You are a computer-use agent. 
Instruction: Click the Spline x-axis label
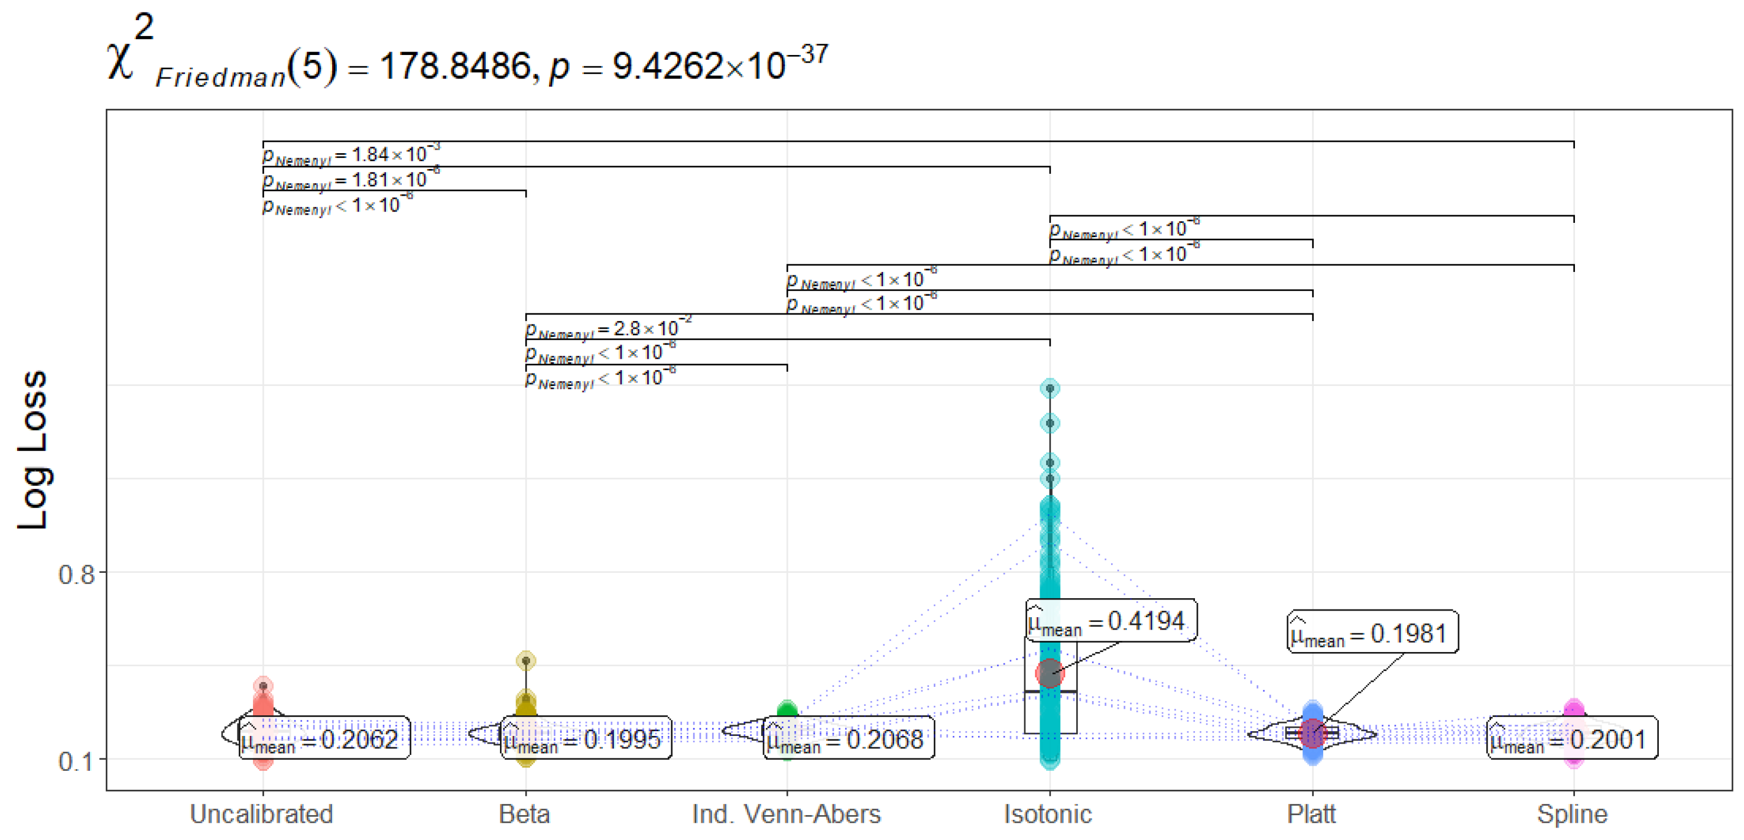click(1571, 813)
